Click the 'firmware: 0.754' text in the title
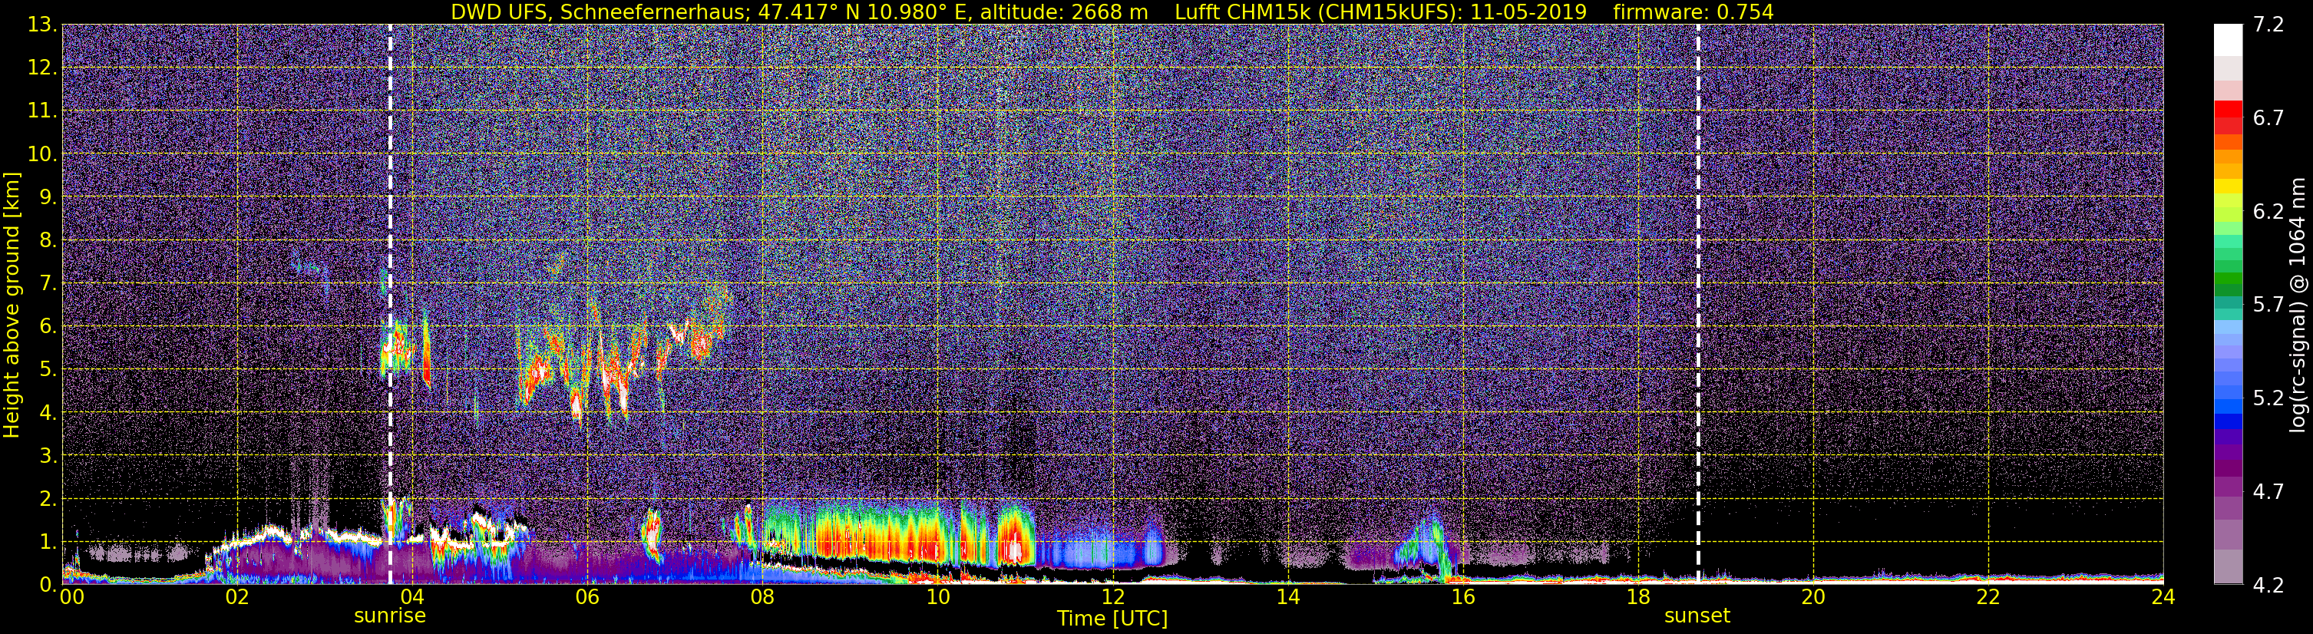This screenshot has width=2313, height=634. (1693, 12)
